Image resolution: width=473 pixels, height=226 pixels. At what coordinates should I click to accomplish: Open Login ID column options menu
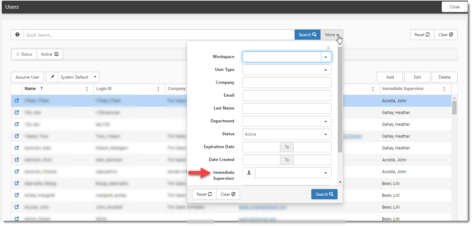tap(158, 89)
